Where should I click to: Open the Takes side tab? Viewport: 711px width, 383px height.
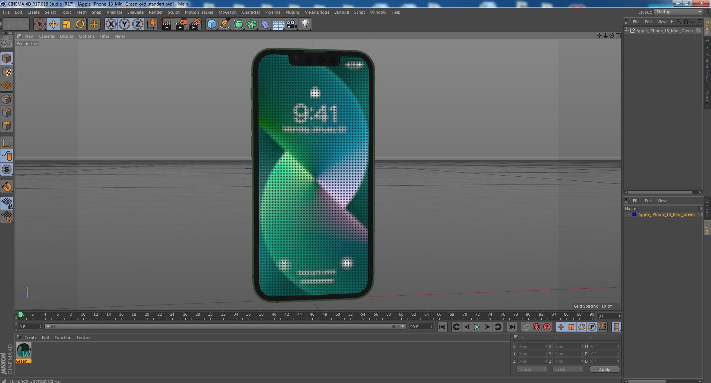pyautogui.click(x=707, y=44)
